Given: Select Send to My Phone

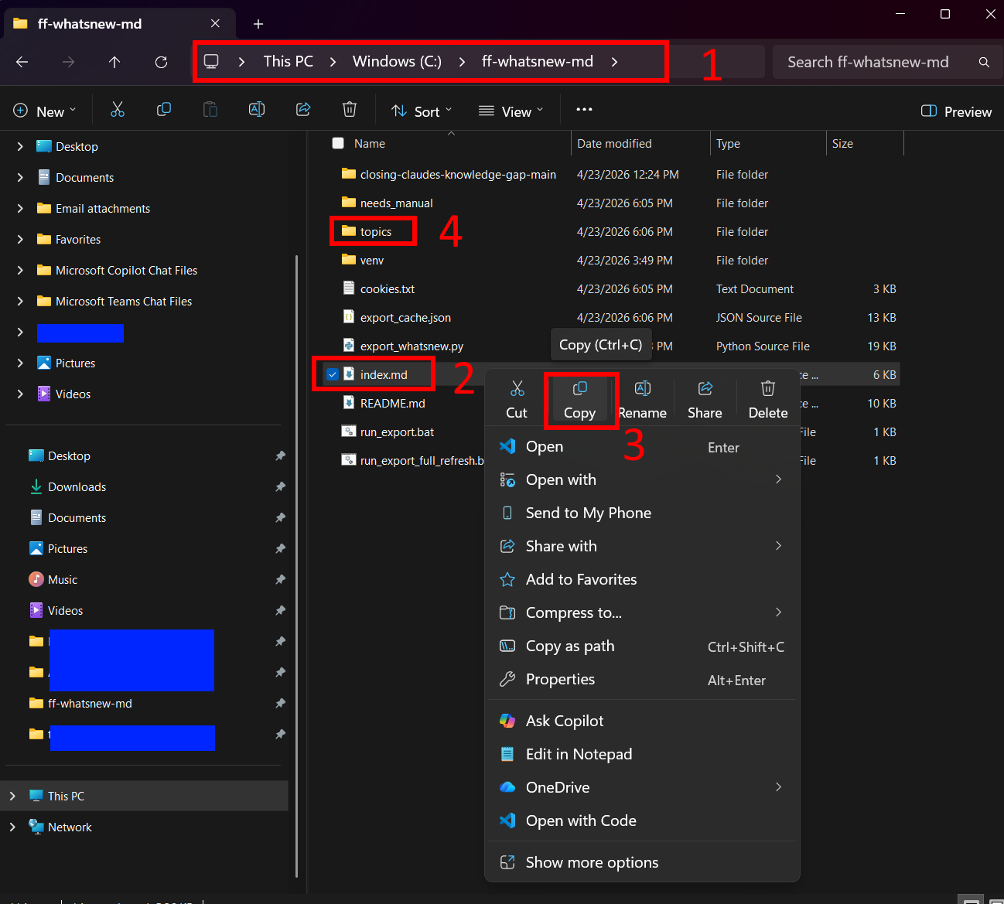Looking at the screenshot, I should click(642, 513).
